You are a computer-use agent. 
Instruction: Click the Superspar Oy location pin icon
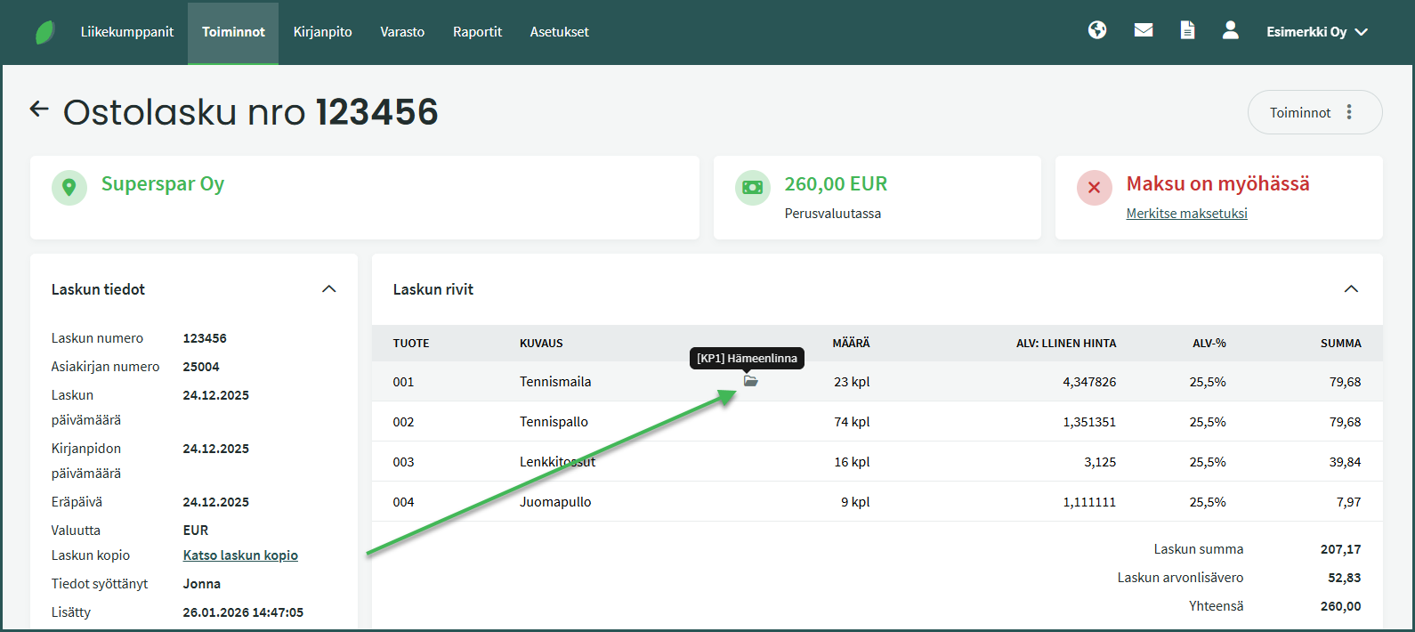click(69, 188)
